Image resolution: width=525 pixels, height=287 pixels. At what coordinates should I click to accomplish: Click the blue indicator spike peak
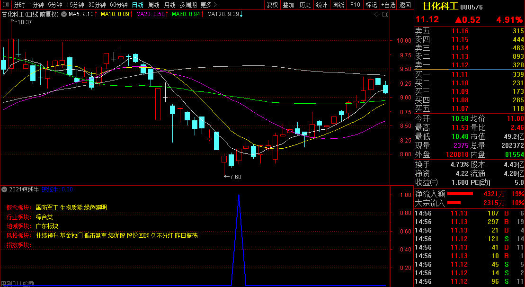point(239,195)
